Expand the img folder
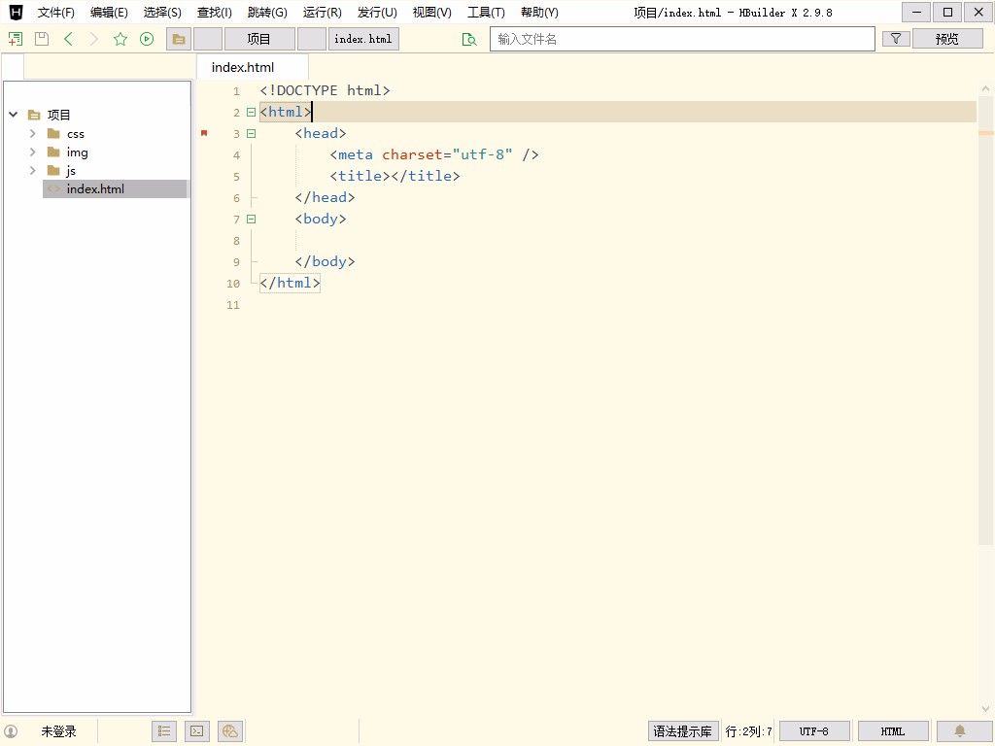This screenshot has width=995, height=746. pyautogui.click(x=33, y=153)
